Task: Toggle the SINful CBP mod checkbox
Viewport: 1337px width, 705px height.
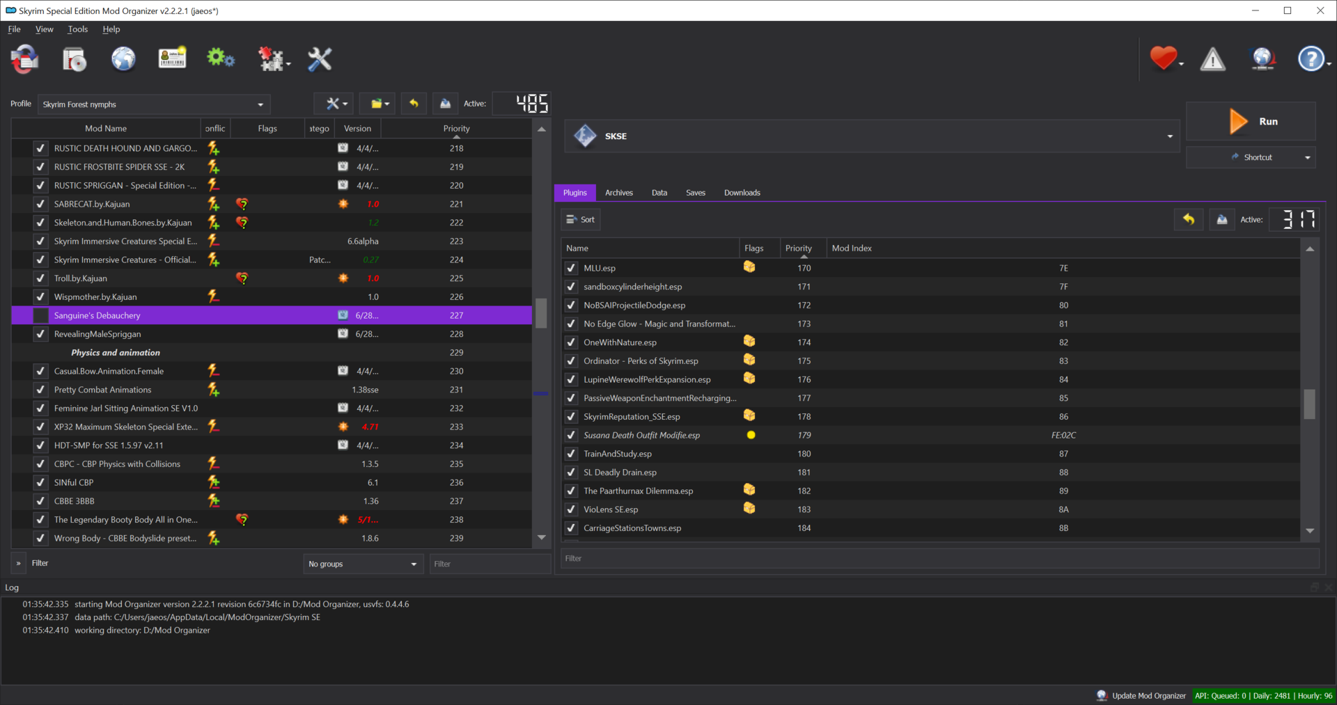Action: point(40,482)
